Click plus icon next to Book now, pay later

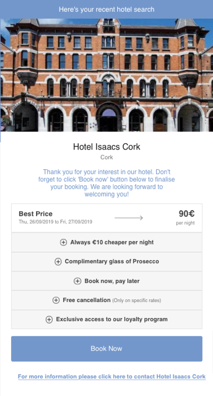click(x=77, y=281)
